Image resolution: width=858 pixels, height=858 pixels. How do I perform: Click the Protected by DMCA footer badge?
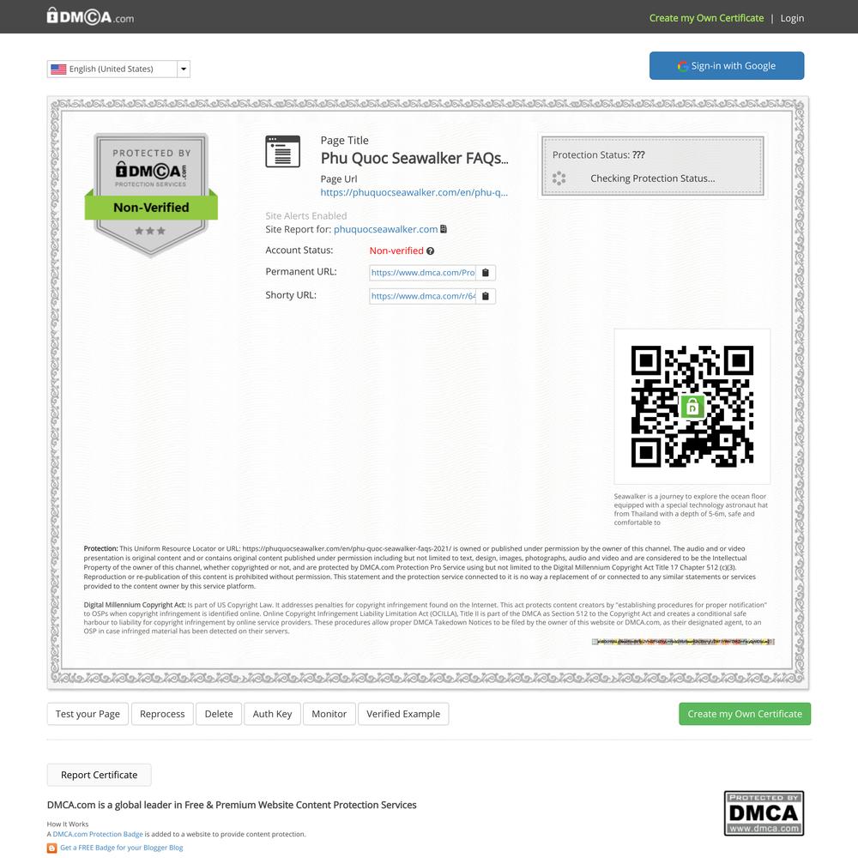pos(764,813)
